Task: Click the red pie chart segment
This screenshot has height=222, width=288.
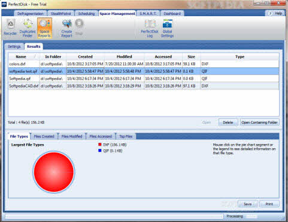Action: 54,172
